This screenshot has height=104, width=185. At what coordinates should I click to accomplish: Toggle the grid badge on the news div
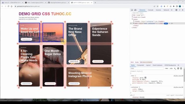[166, 23]
